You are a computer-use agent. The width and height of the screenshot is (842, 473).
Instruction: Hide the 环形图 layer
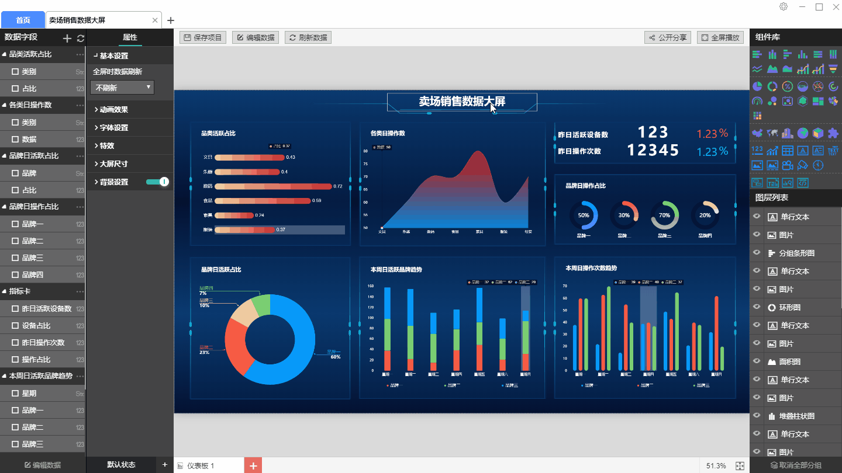coord(757,307)
